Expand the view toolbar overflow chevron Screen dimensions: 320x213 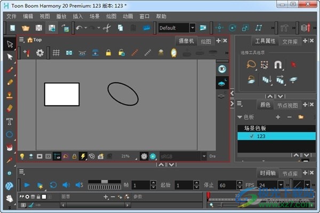point(227,53)
